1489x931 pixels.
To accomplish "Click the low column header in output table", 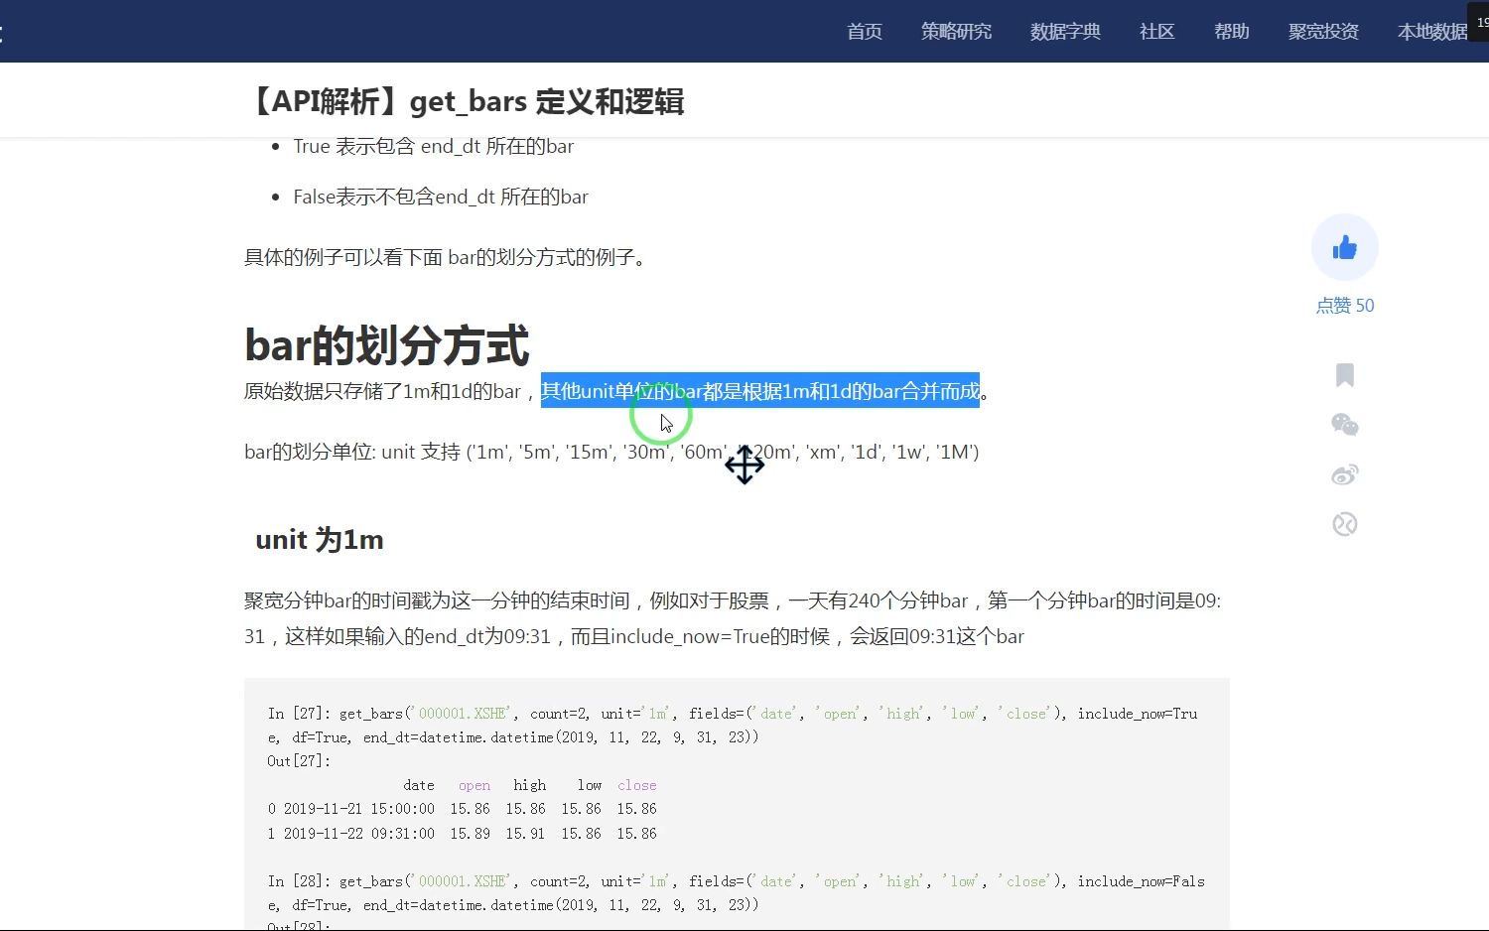I will [590, 785].
